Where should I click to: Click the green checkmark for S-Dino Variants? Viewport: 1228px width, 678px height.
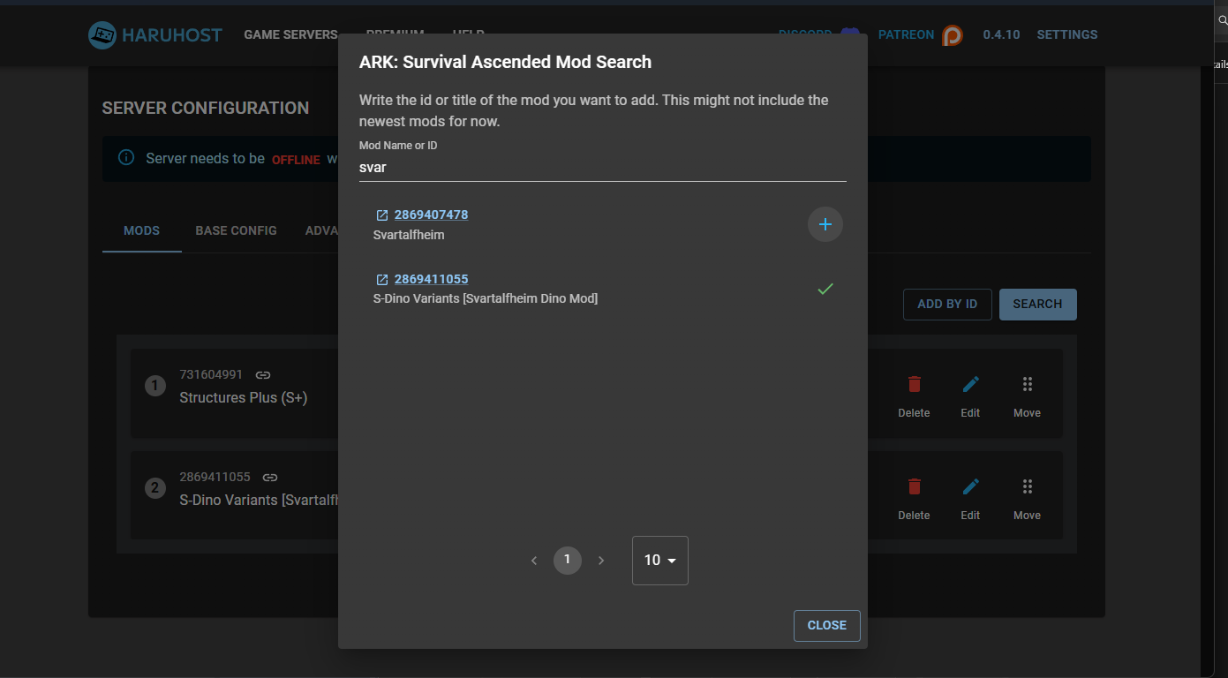pyautogui.click(x=825, y=289)
